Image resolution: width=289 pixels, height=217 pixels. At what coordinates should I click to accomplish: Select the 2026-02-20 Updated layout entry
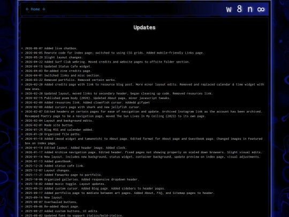pyautogui.click(x=119, y=94)
